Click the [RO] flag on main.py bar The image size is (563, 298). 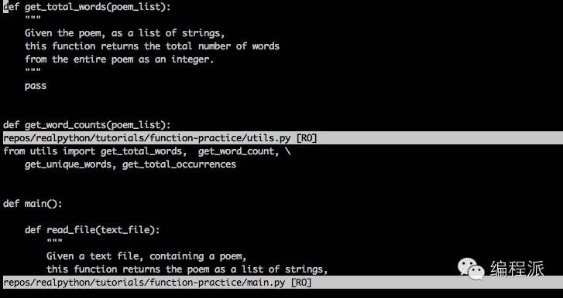pyautogui.click(x=301, y=283)
